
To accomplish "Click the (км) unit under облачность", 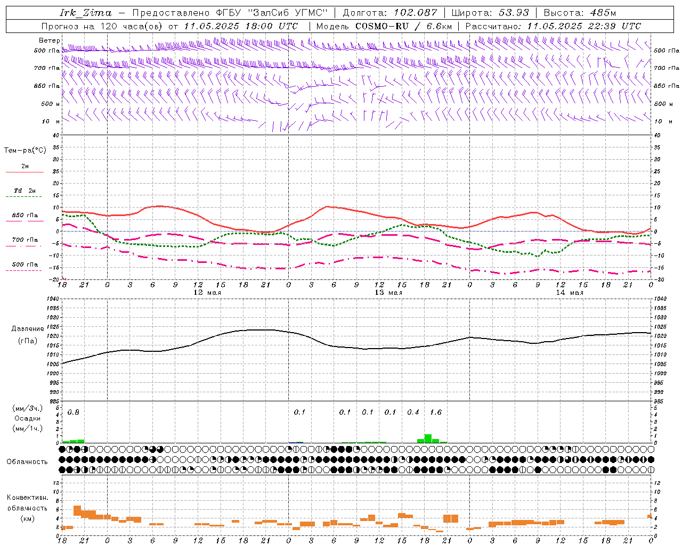I will 27,519.
